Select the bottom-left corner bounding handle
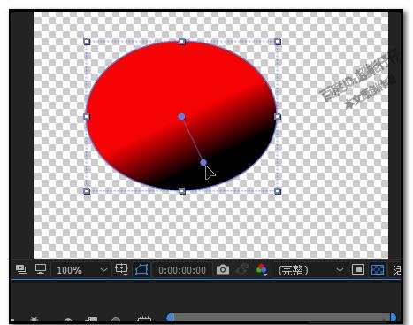413x325 pixels. tap(87, 191)
